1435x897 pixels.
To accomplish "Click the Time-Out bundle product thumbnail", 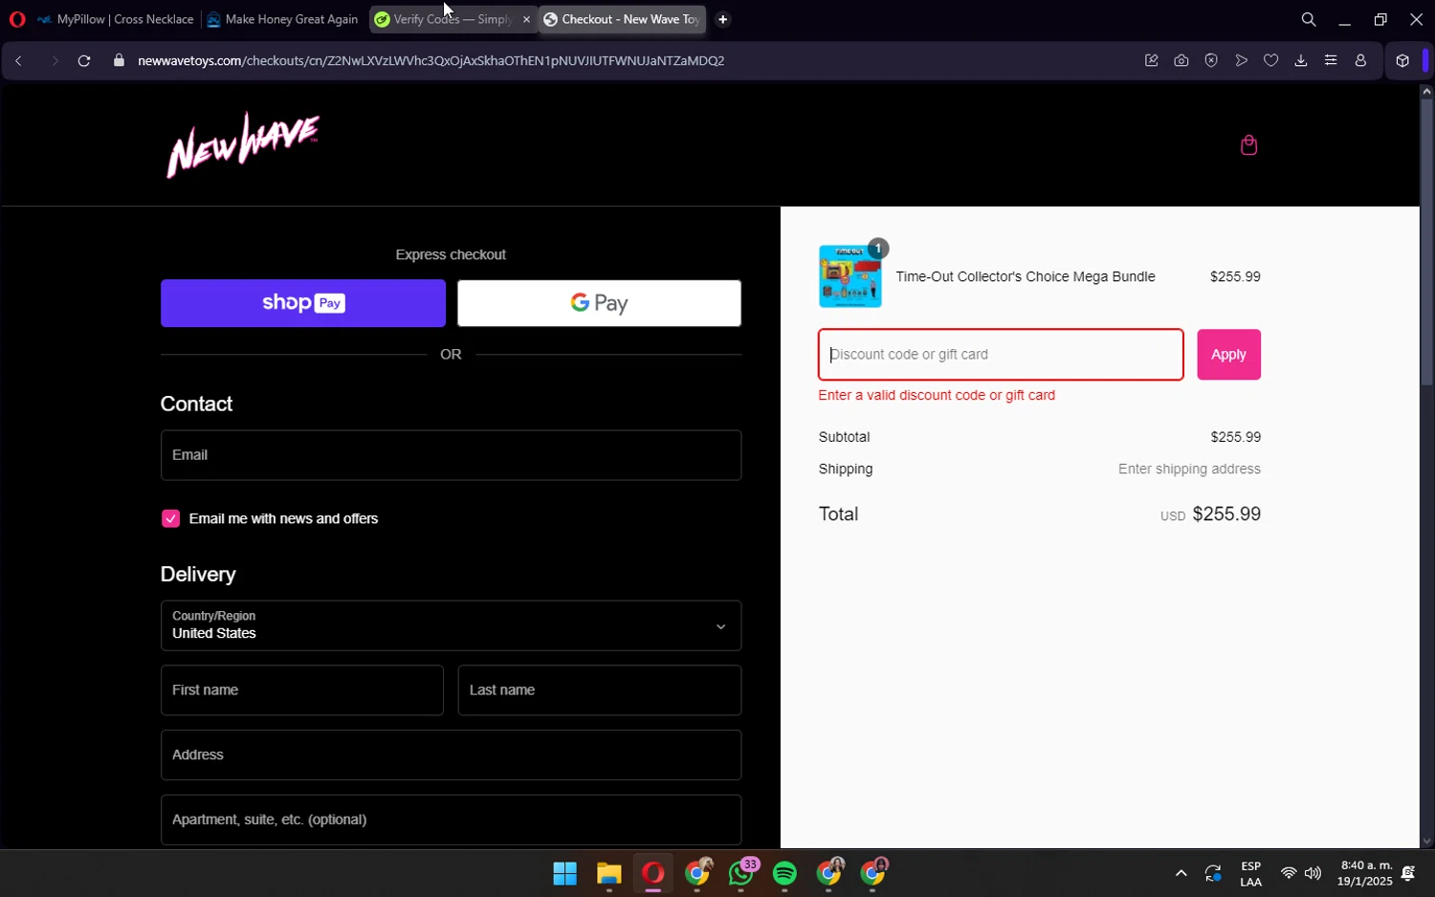I will [850, 276].
